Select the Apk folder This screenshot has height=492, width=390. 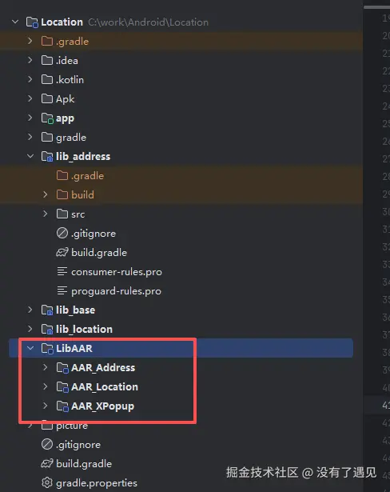click(x=66, y=99)
